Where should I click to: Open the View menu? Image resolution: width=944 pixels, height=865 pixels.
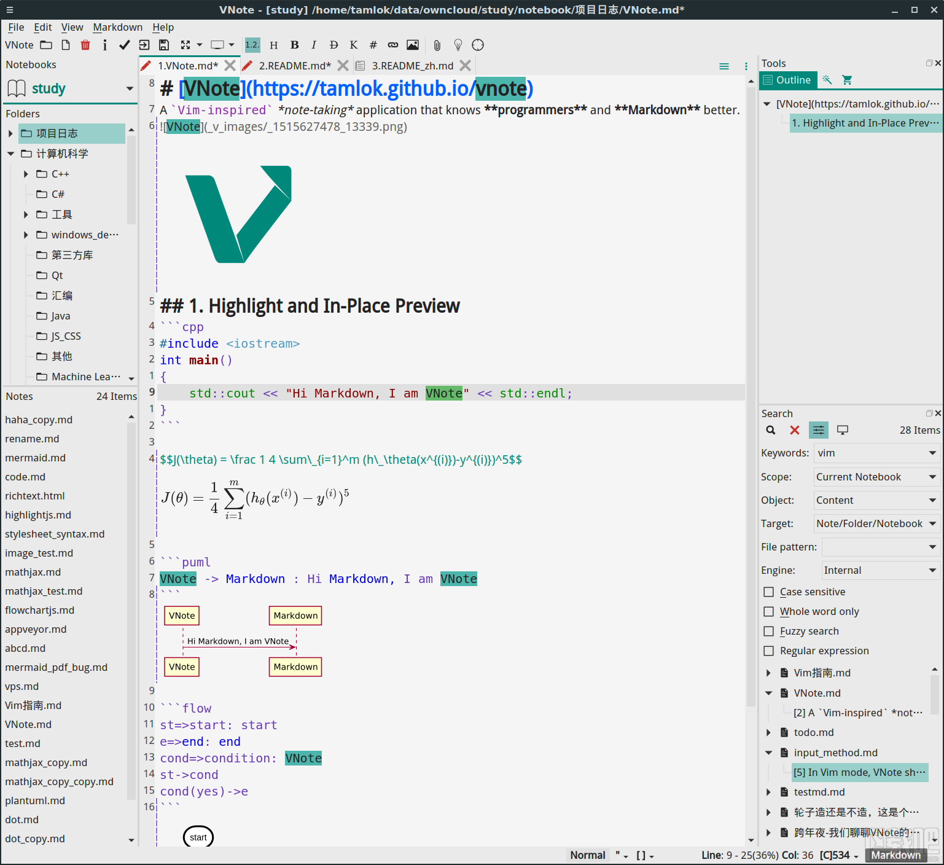pyautogui.click(x=72, y=27)
